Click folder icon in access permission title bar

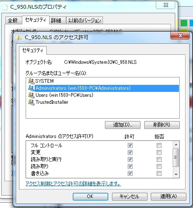click(x=19, y=37)
